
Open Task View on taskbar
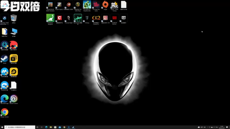[42, 127]
